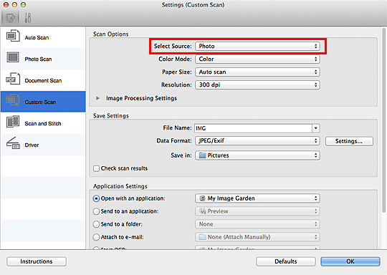
Task: Expand Image Processing Settings
Action: [x=97, y=98]
